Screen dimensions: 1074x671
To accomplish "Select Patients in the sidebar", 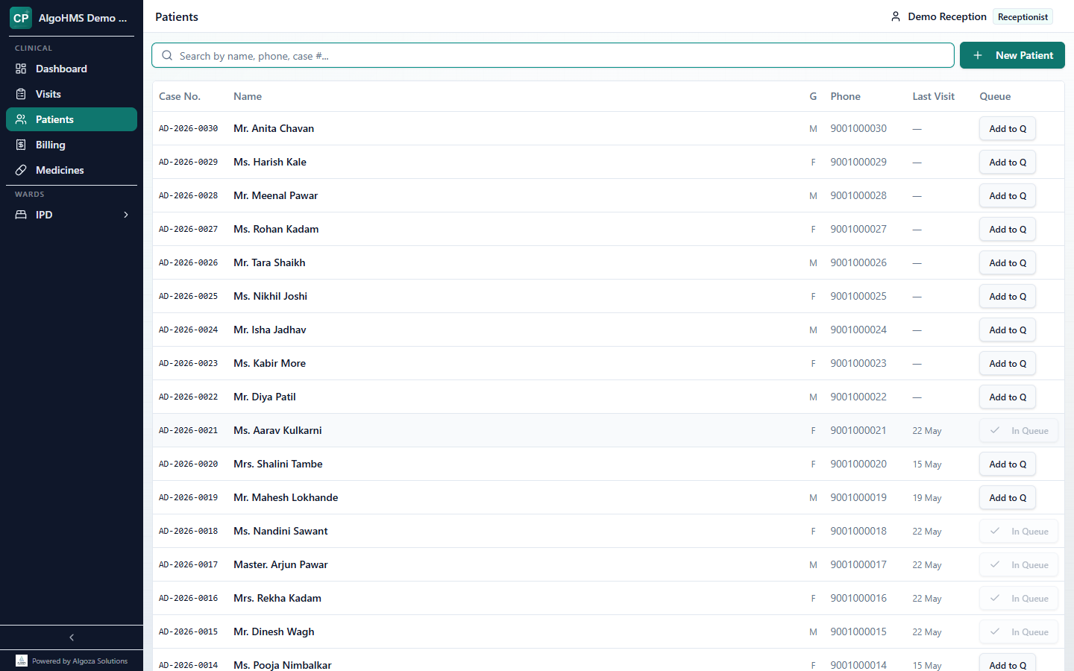I will [x=72, y=119].
